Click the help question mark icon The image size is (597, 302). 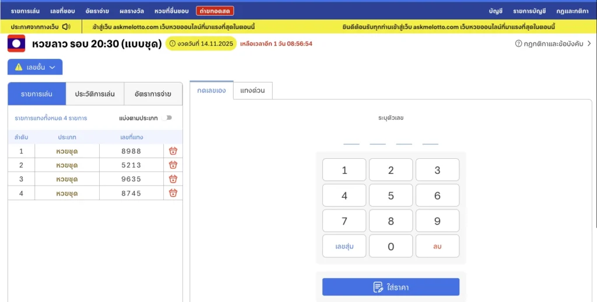pos(518,44)
